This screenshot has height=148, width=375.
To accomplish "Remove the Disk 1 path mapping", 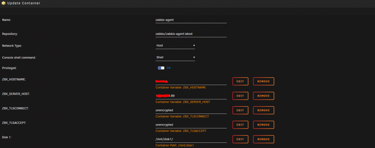I will click(263, 139).
